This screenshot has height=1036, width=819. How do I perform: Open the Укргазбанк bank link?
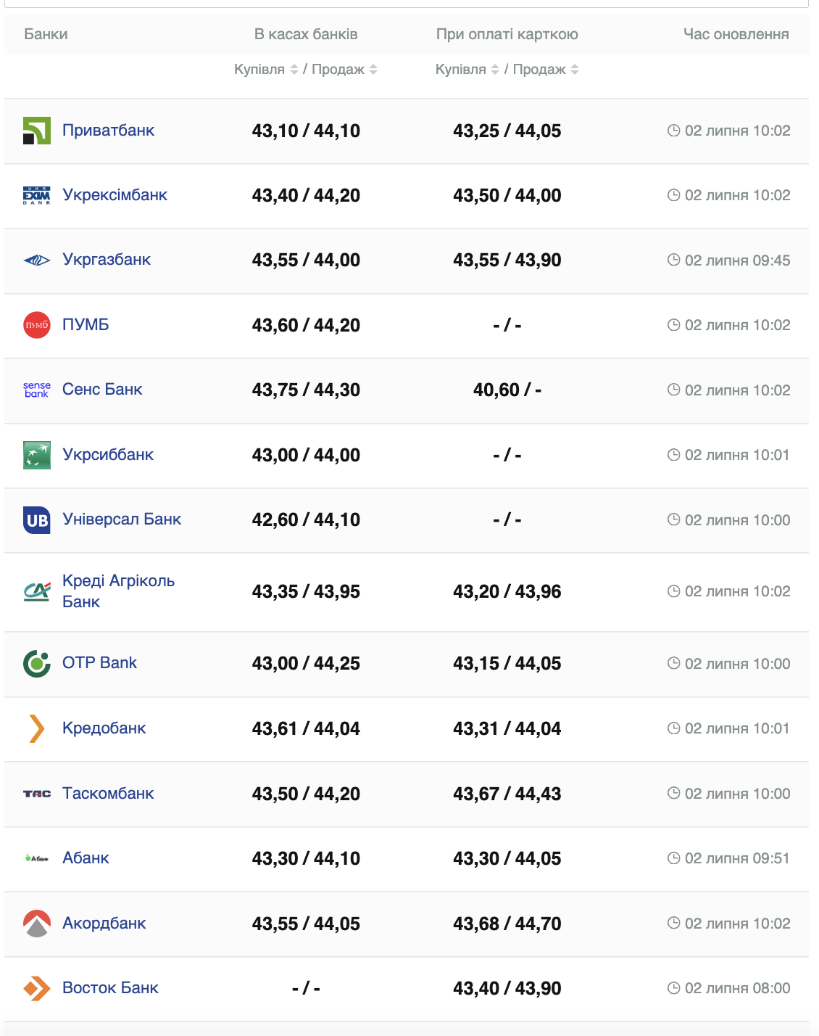point(107,260)
